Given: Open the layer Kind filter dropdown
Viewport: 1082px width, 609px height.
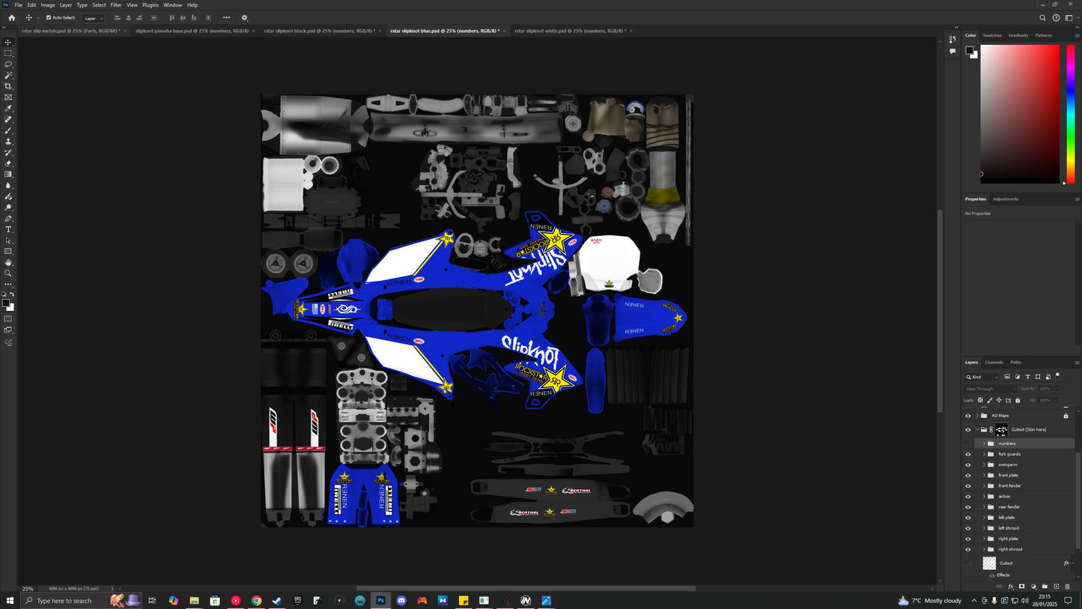Looking at the screenshot, I should 982,377.
